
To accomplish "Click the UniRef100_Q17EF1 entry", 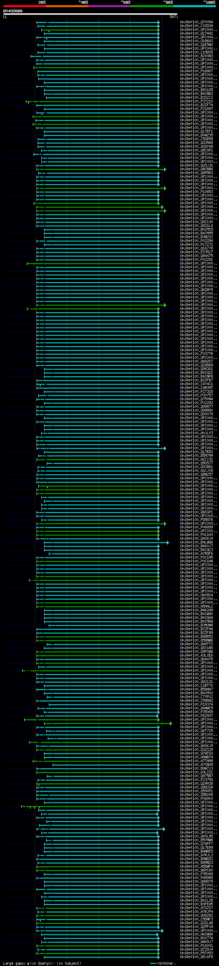I will 196,131.
